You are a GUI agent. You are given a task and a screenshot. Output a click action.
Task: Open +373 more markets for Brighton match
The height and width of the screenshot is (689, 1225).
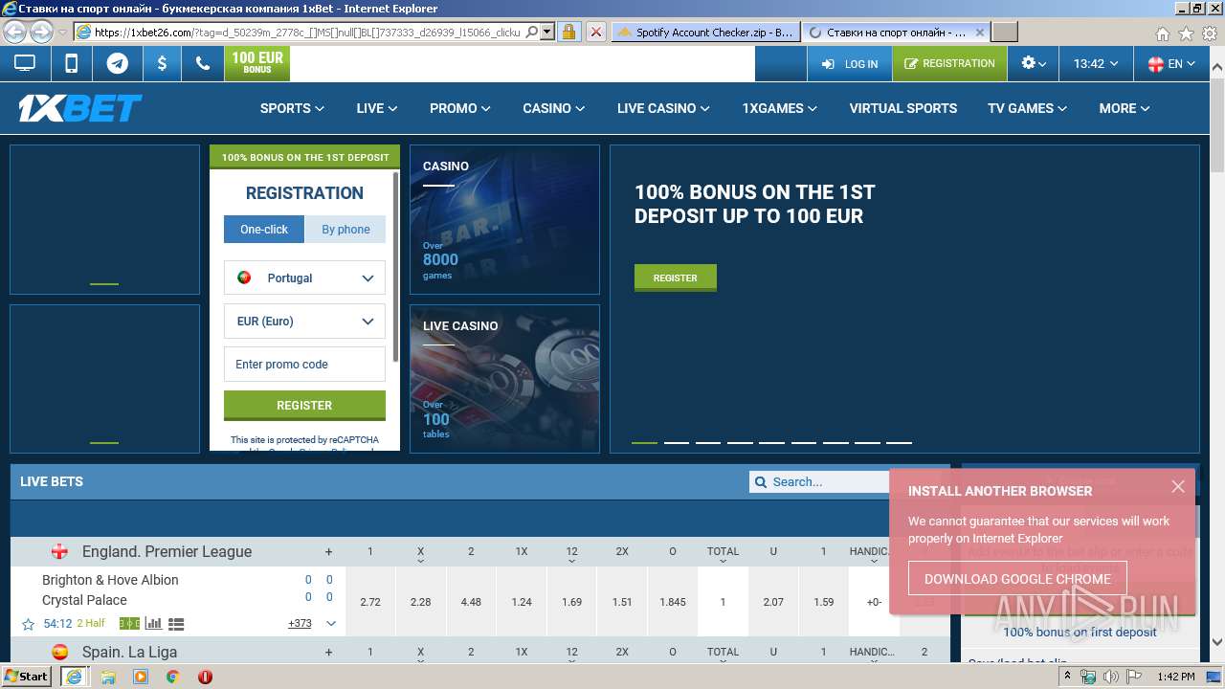(300, 624)
